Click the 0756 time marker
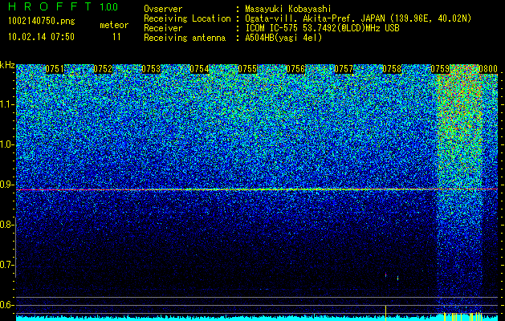505x321 pixels. [x=295, y=69]
